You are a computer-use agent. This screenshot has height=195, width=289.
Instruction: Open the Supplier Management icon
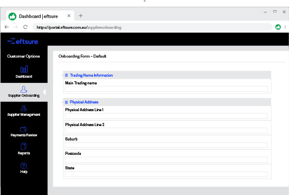(x=24, y=108)
